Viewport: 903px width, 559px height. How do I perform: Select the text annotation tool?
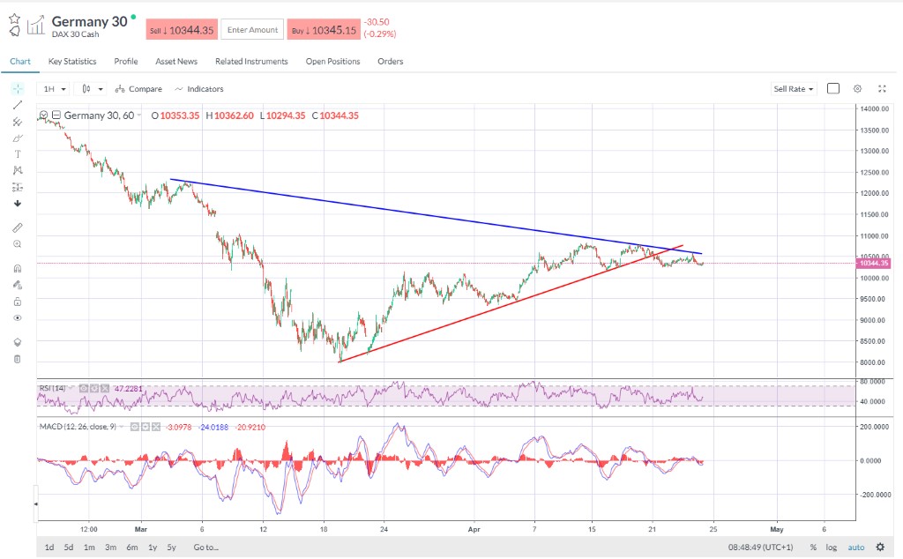pos(18,154)
